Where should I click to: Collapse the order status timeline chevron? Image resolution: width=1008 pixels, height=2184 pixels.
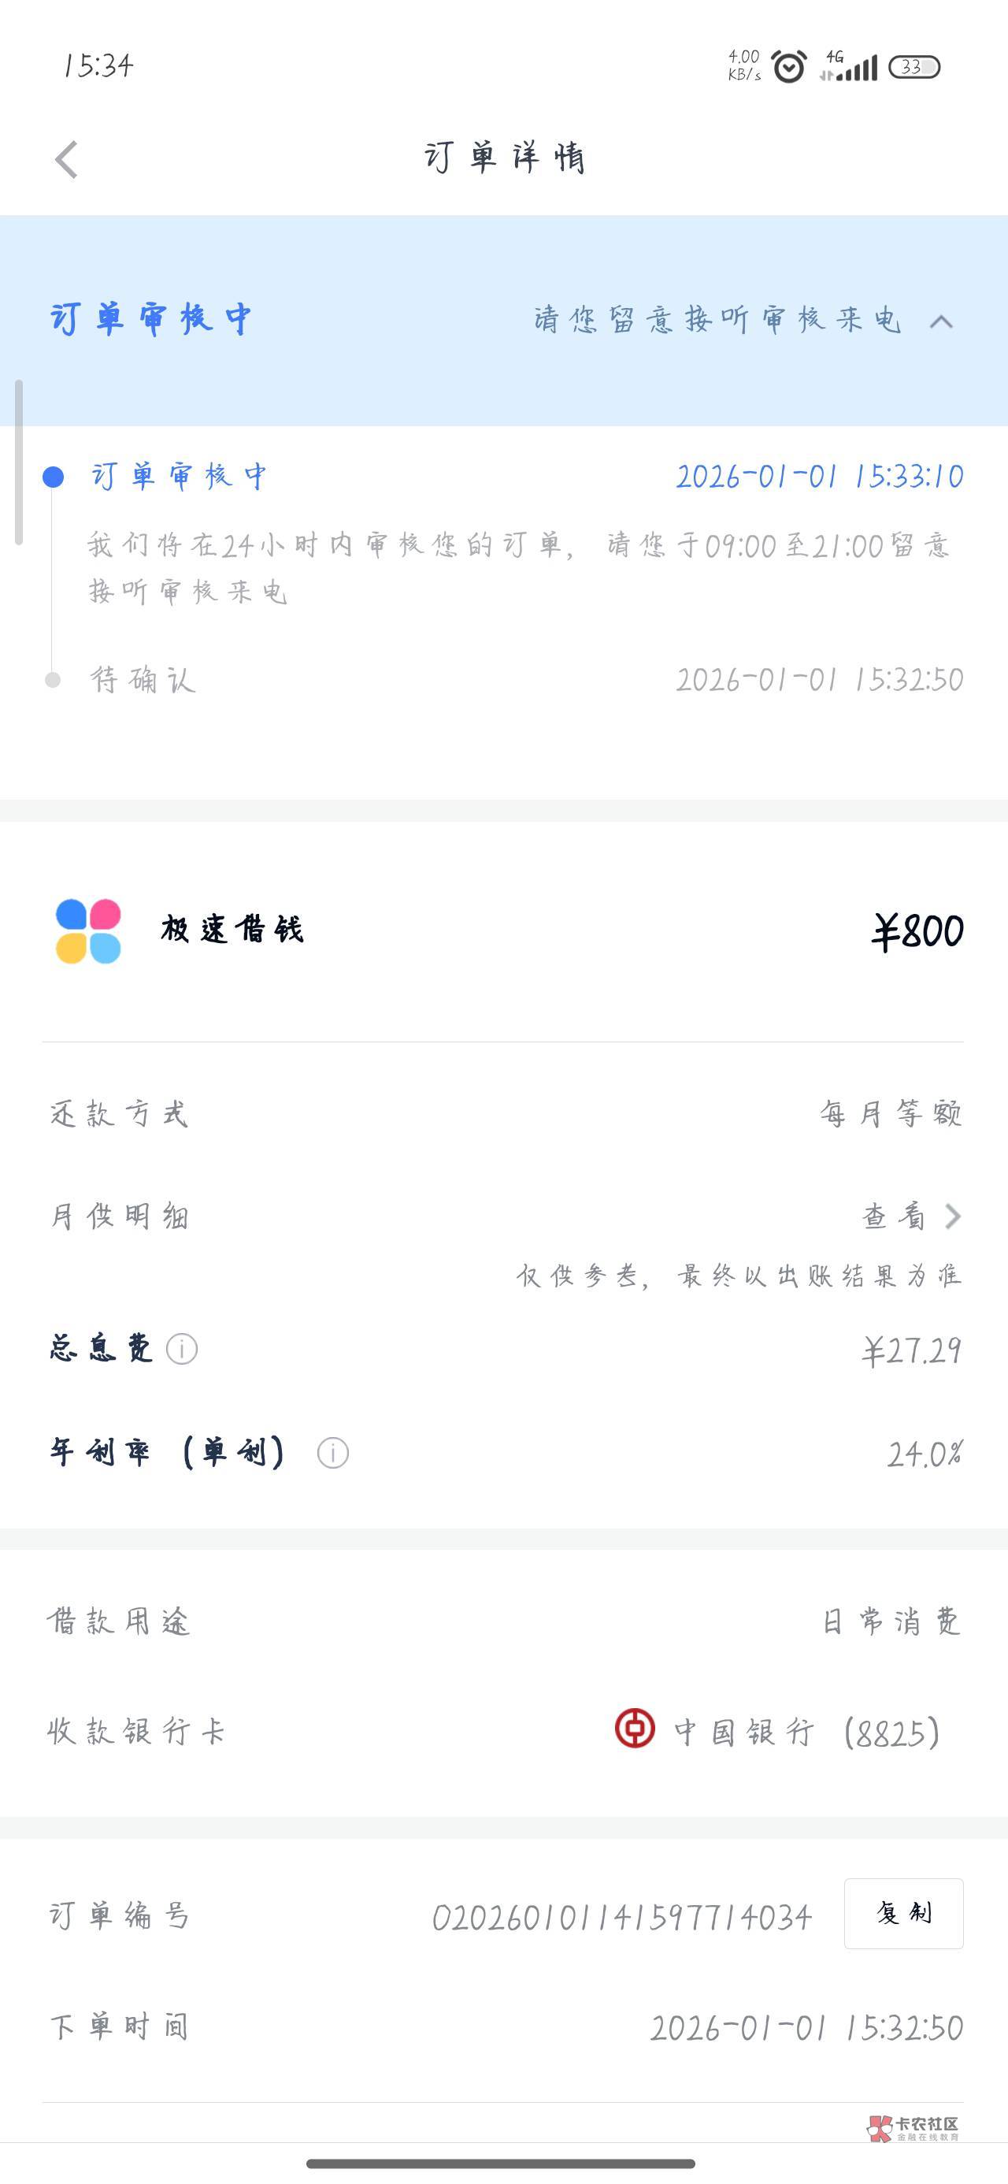(x=941, y=321)
